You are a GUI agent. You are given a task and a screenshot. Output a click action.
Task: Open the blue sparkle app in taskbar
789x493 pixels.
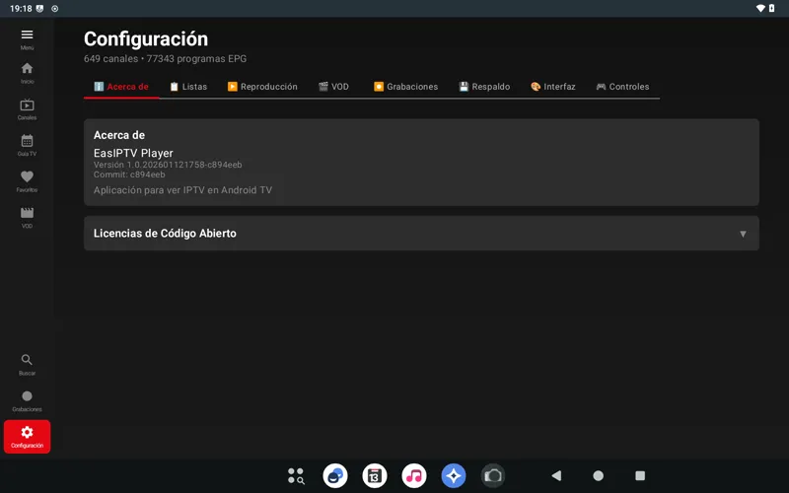[454, 476]
